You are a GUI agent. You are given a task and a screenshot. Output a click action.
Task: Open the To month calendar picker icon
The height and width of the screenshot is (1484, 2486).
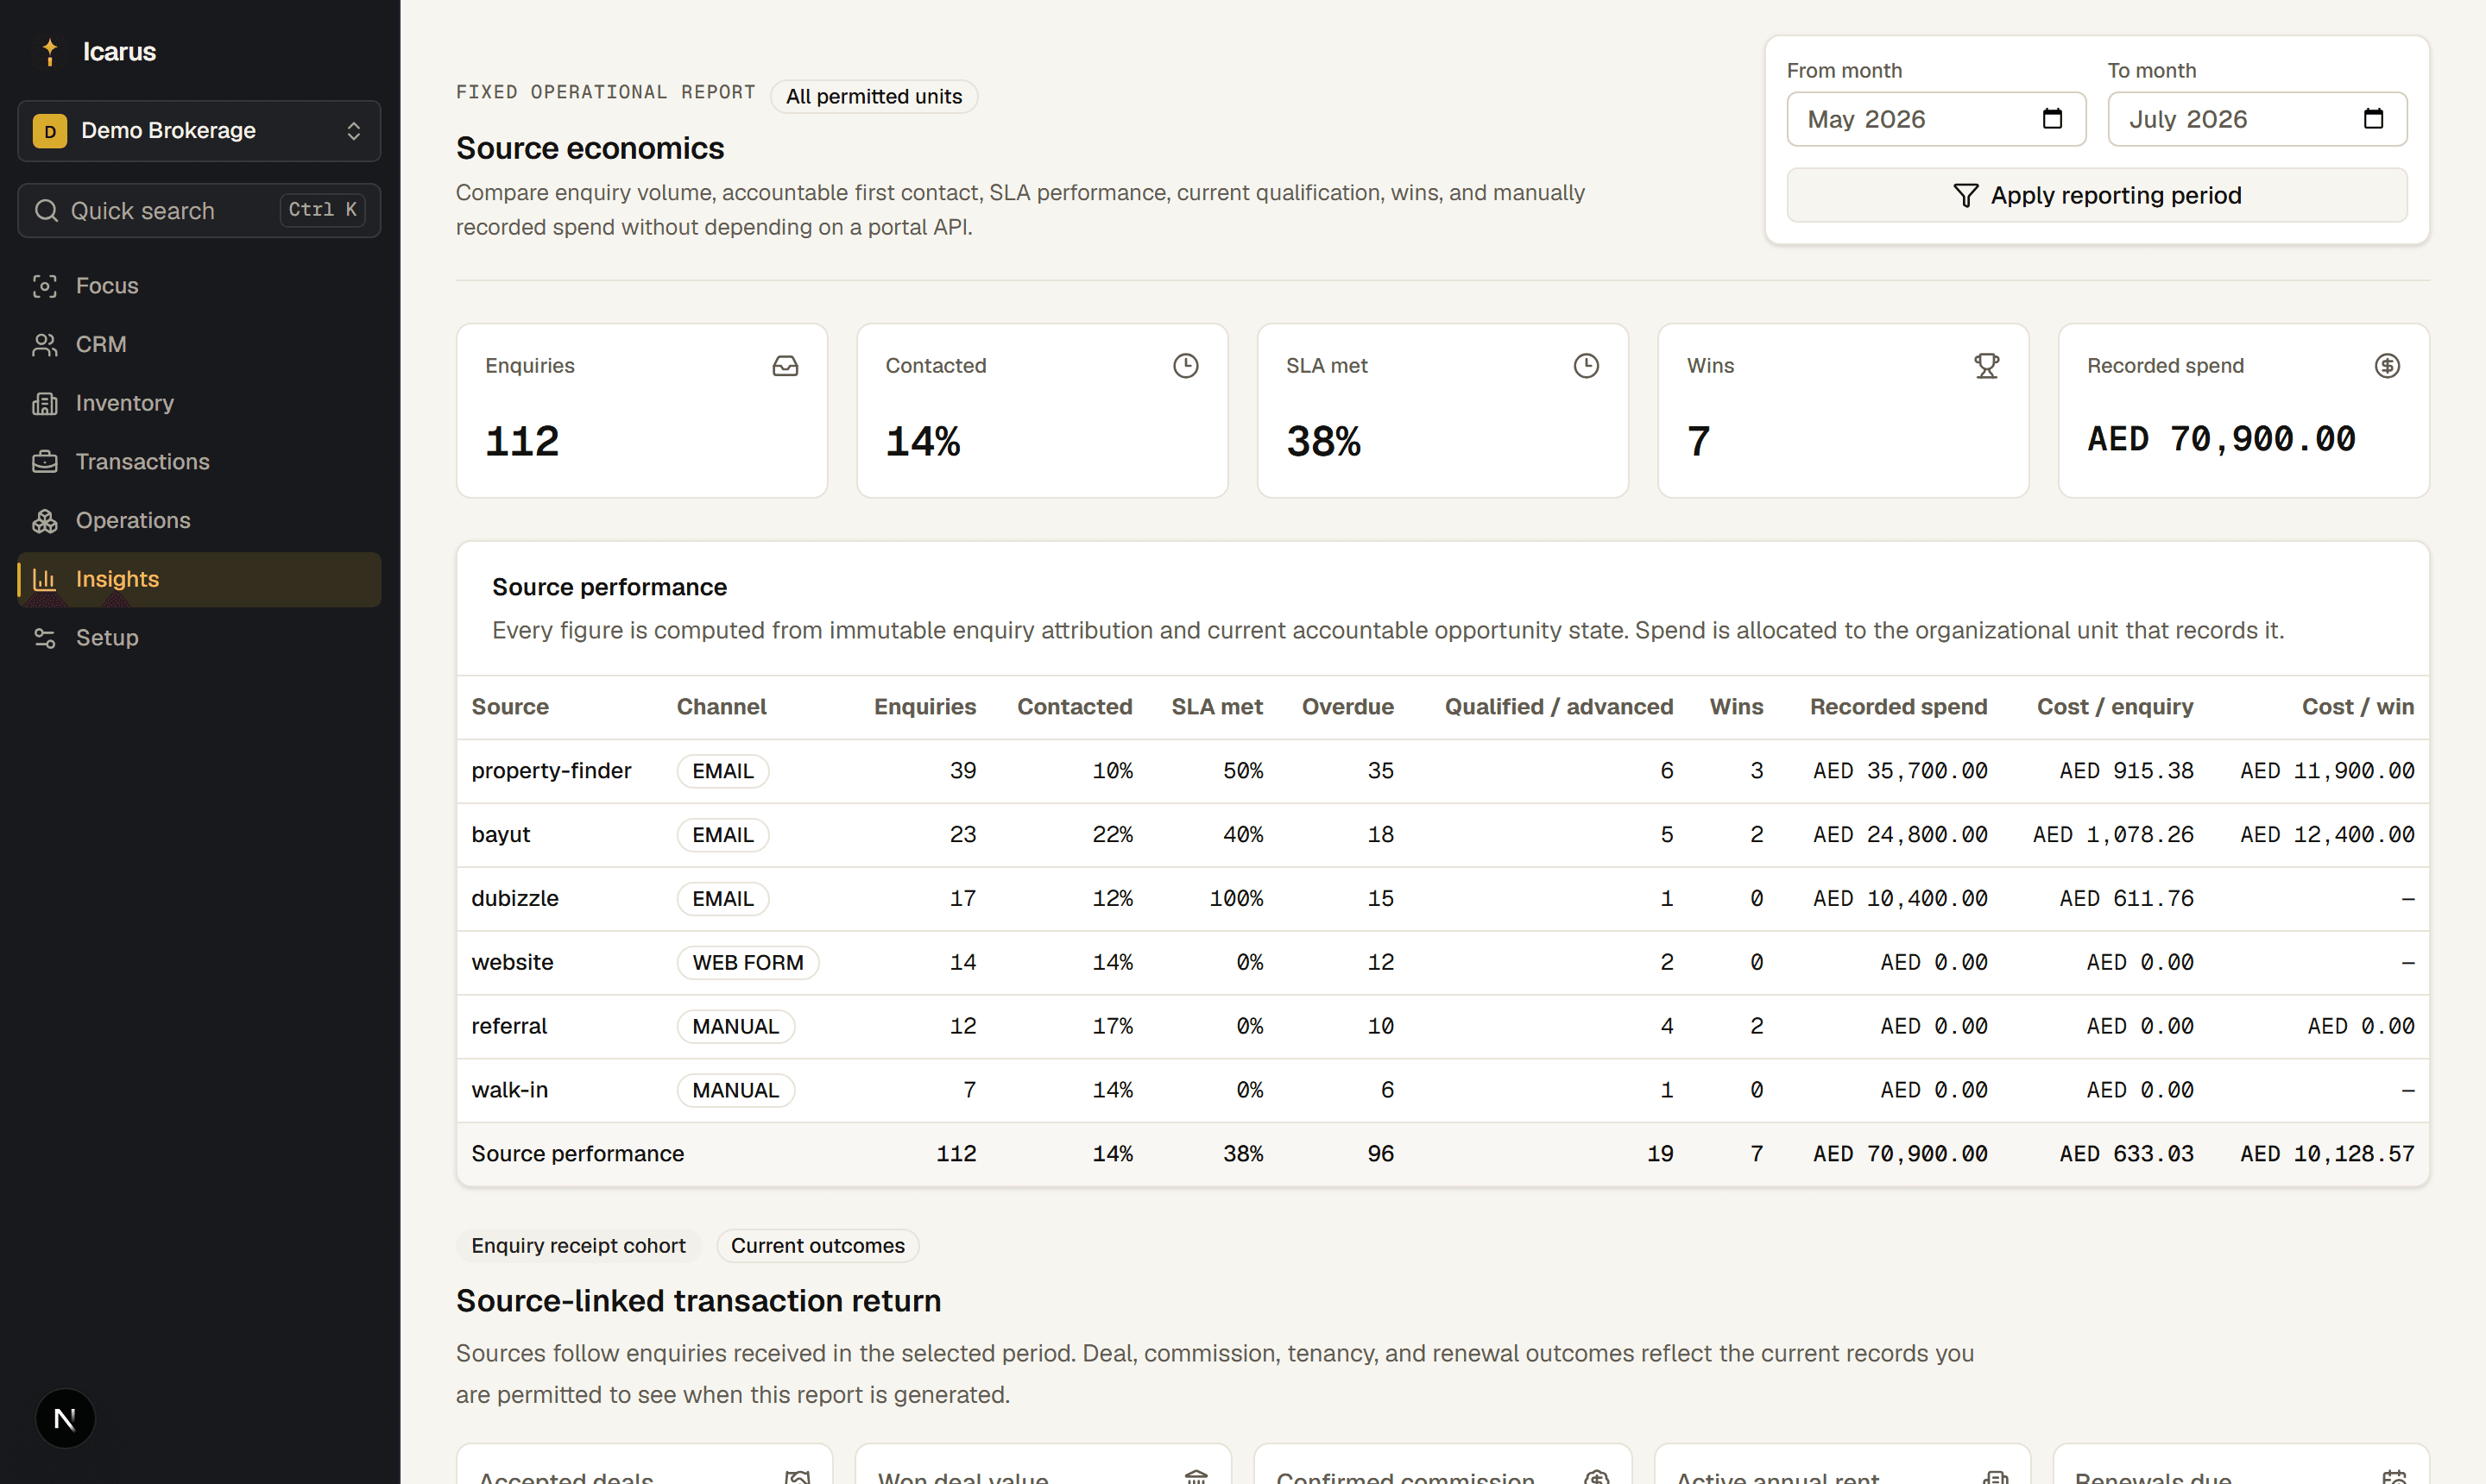[x=2374, y=119]
